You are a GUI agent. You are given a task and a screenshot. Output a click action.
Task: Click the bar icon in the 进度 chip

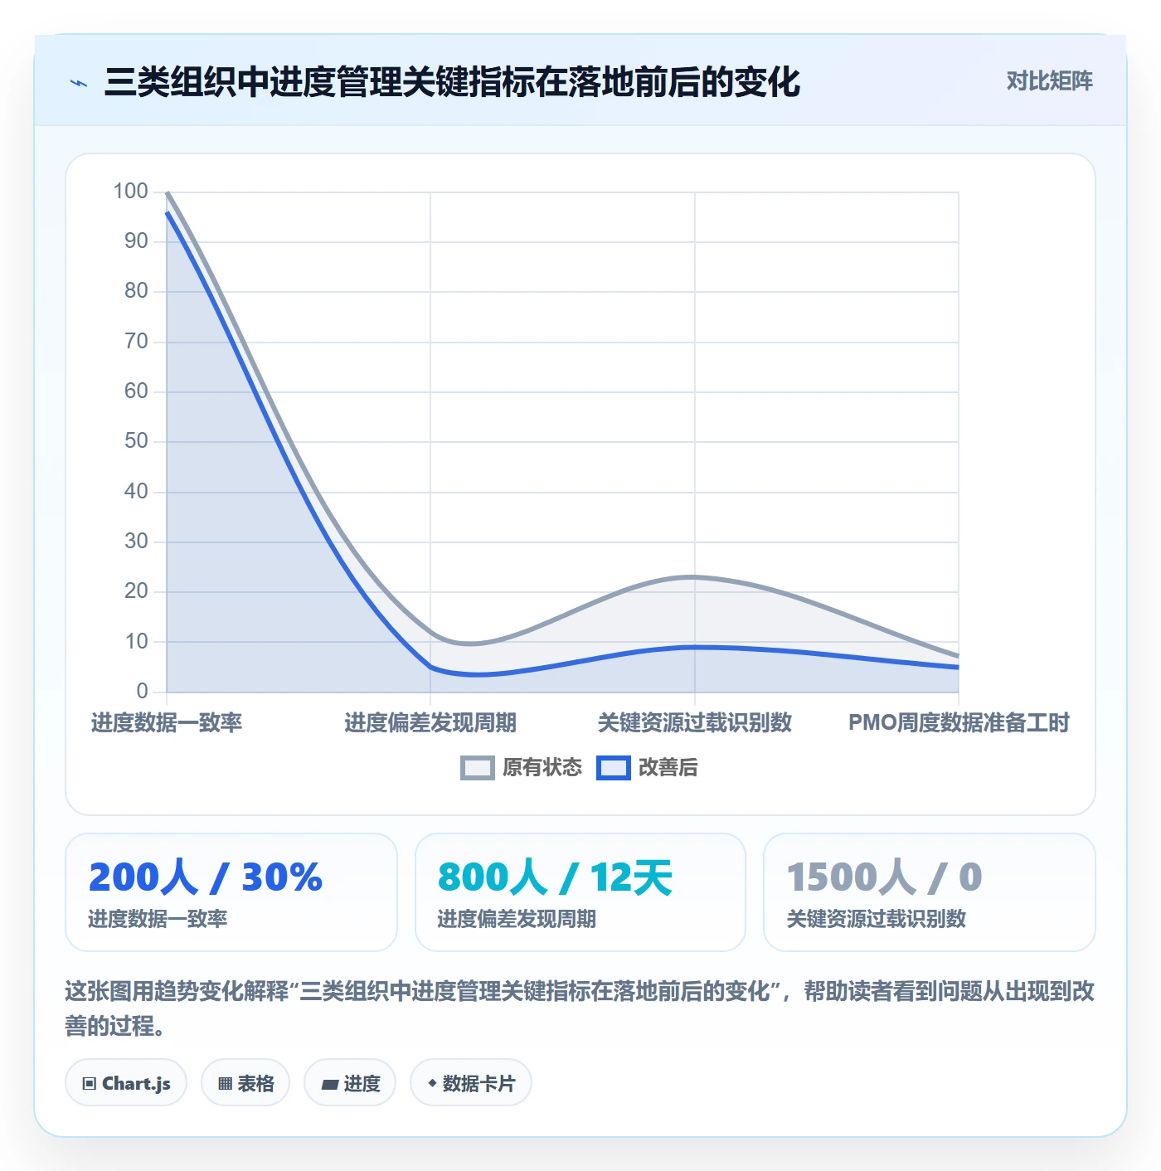(x=329, y=1085)
